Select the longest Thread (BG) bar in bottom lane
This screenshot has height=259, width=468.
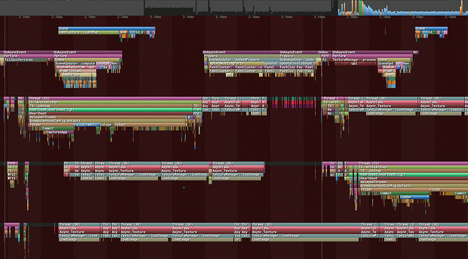(x=306, y=224)
